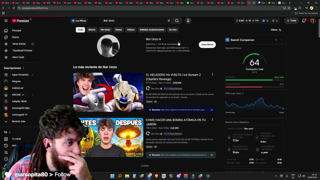
Task: Open the account avatar menu
Action: tap(313, 21)
